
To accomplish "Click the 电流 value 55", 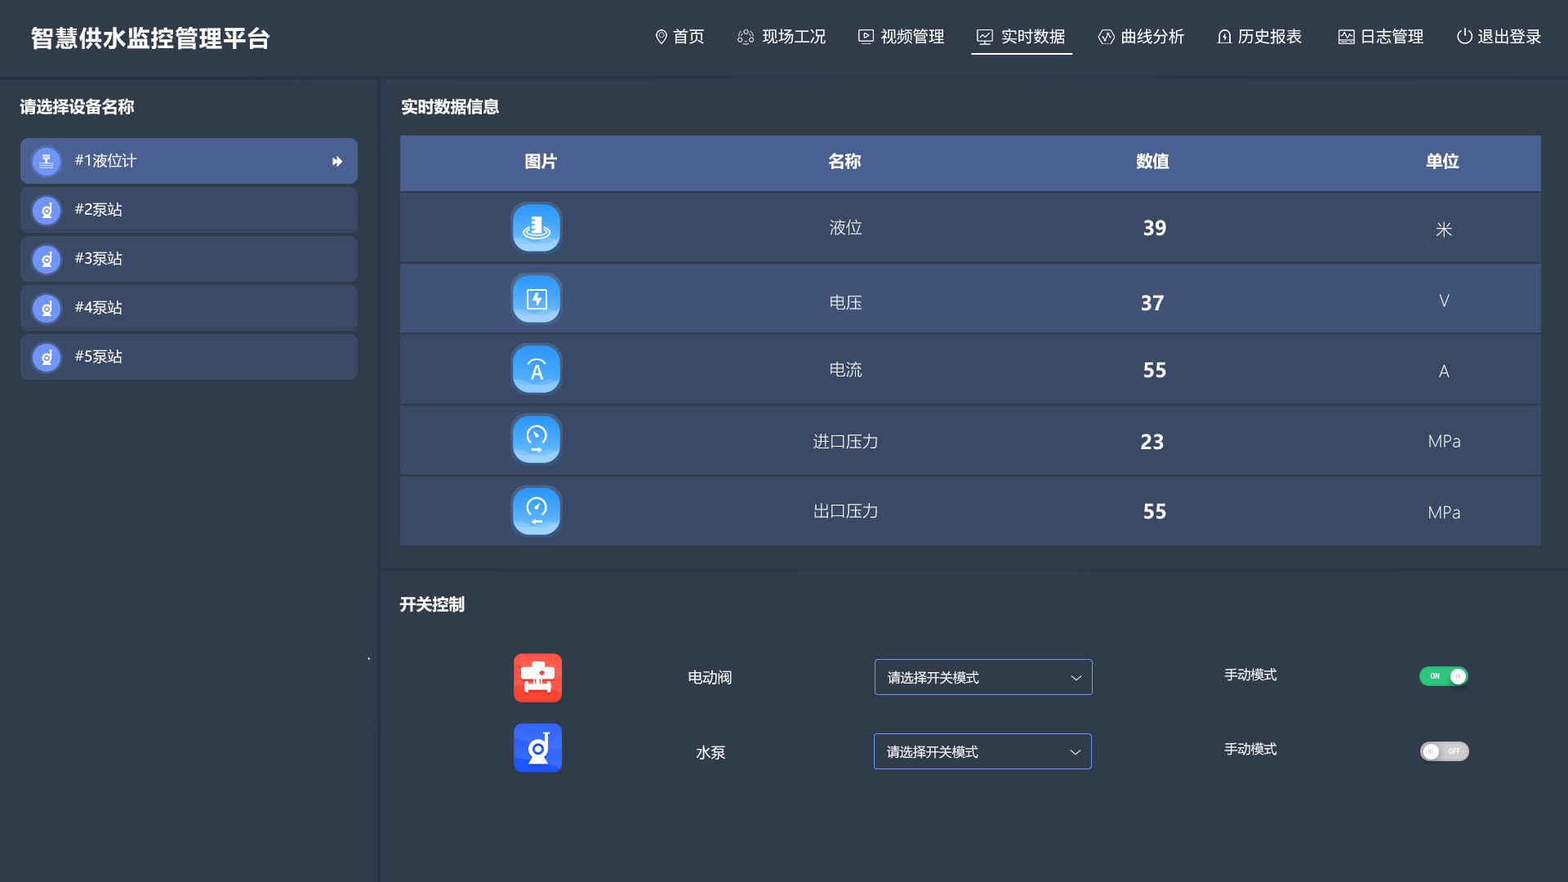I will point(1154,370).
